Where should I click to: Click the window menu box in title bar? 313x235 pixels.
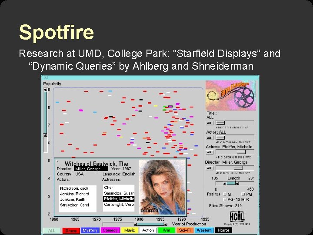coord(45,77)
